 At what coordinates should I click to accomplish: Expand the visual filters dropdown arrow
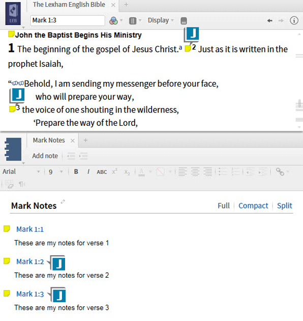(x=121, y=20)
